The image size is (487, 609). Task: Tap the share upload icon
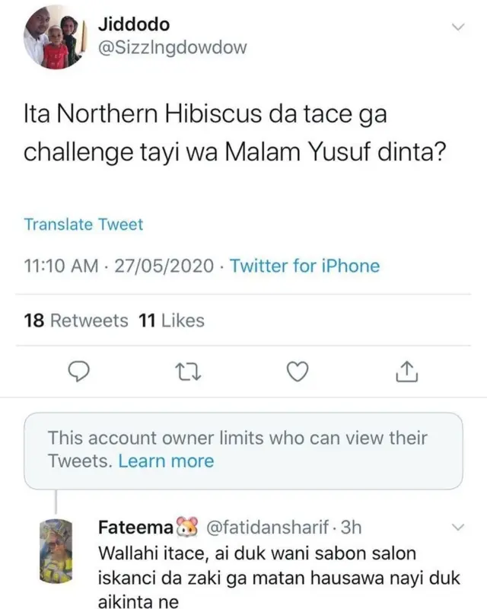click(x=407, y=371)
